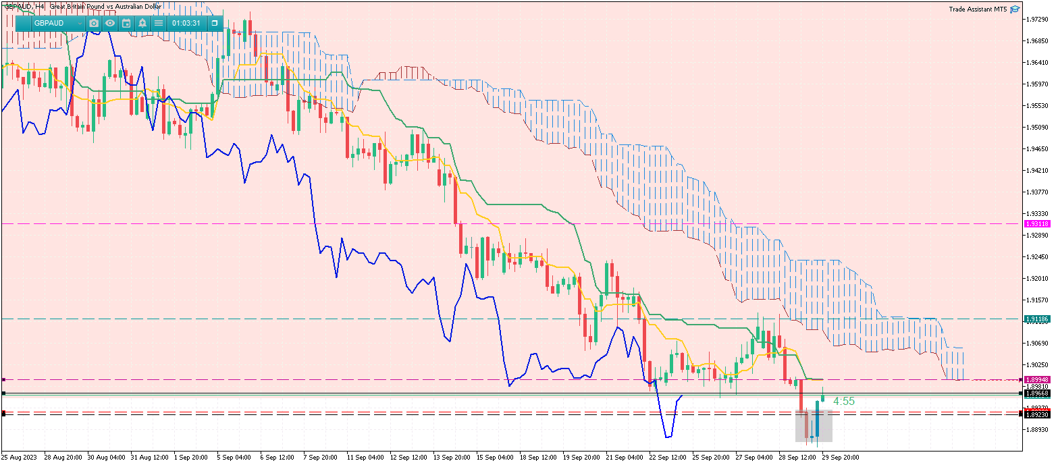Viewport: 1058px width, 465px height.
Task: Select the 1.89668 black price label
Action: [1036, 393]
